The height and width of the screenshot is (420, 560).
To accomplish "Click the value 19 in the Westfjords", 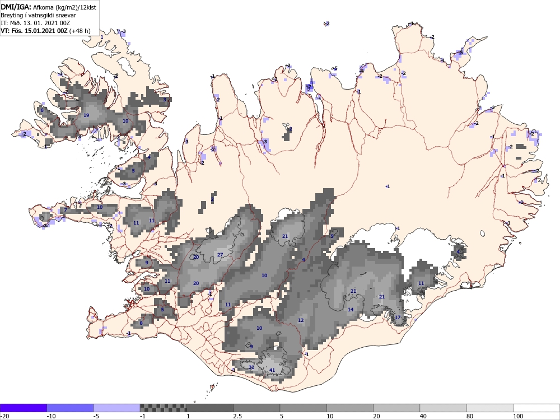I will tap(86, 115).
